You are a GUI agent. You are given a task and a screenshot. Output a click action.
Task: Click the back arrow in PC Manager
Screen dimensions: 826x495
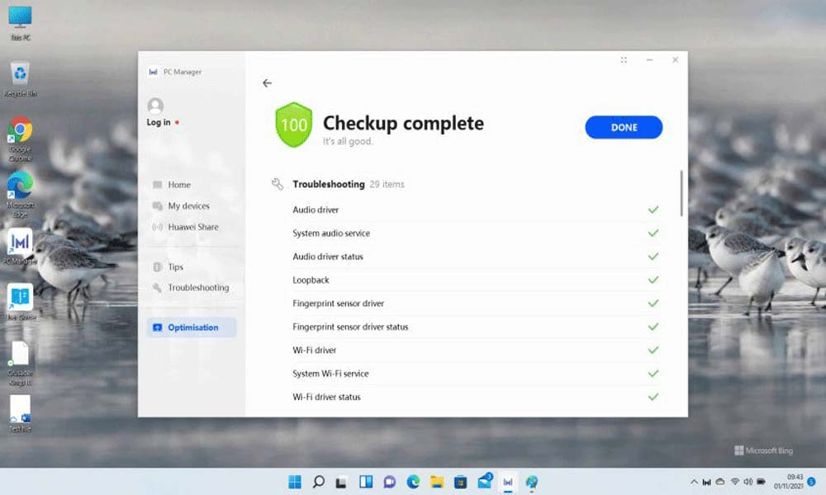(x=267, y=83)
